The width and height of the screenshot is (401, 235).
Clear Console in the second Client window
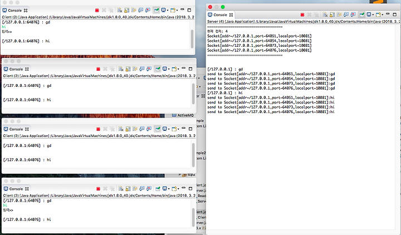pos(121,69)
